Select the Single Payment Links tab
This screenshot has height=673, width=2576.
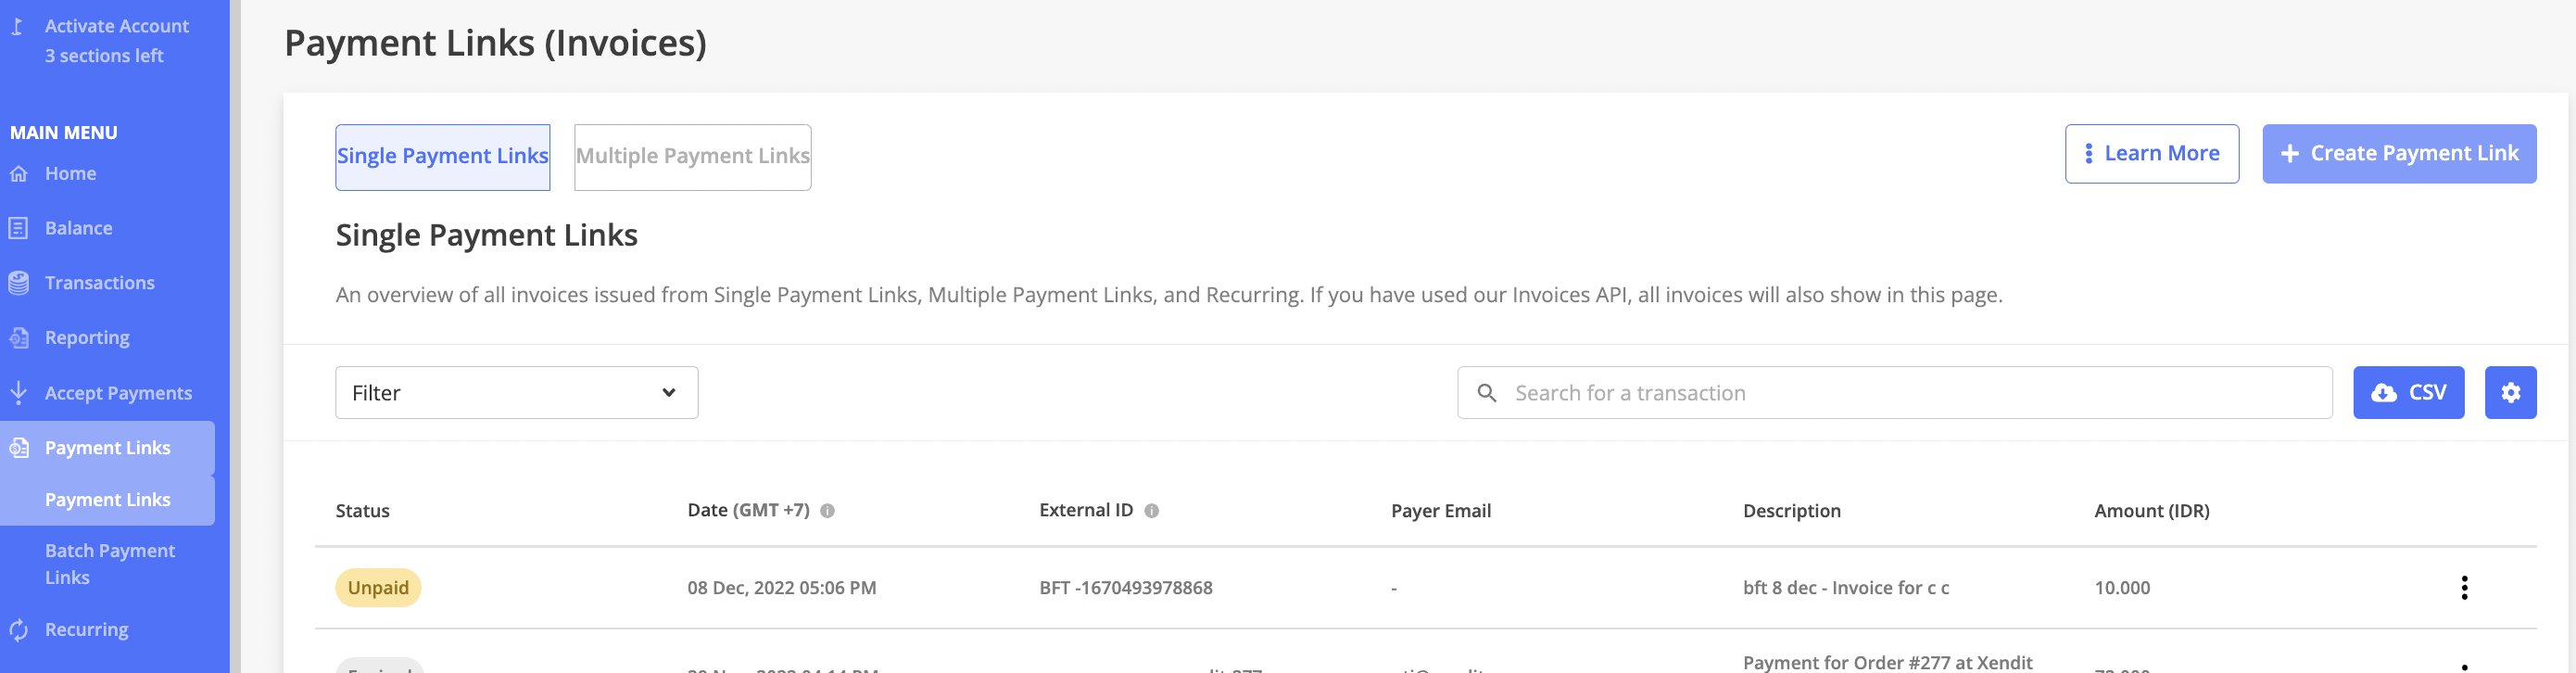(x=442, y=157)
